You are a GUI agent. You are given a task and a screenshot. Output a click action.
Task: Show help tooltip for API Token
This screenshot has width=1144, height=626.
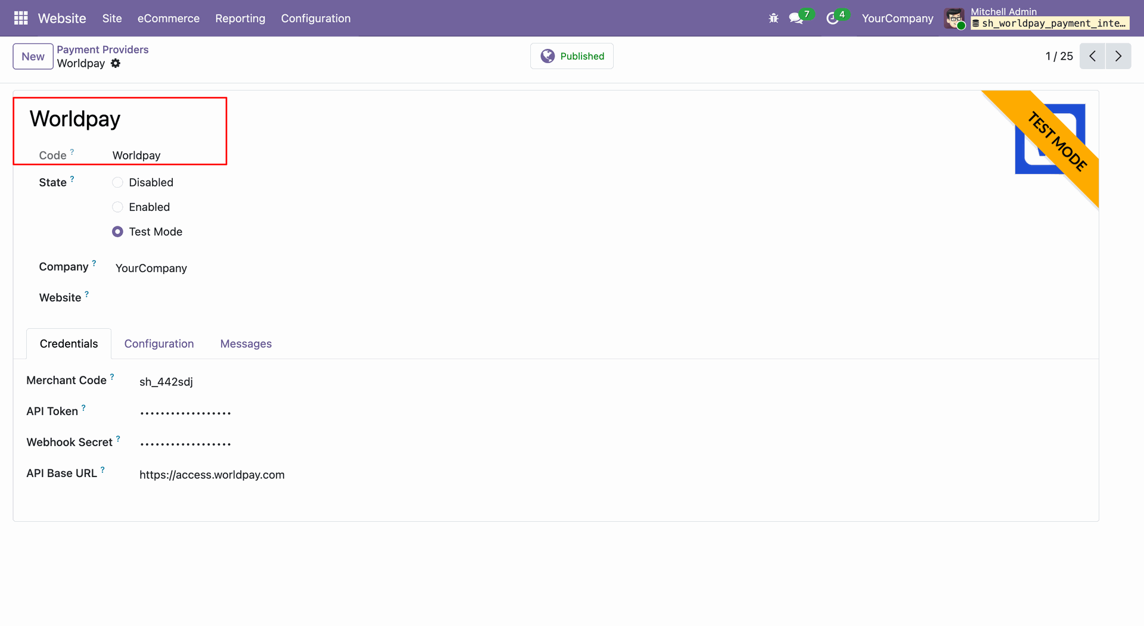tap(83, 407)
